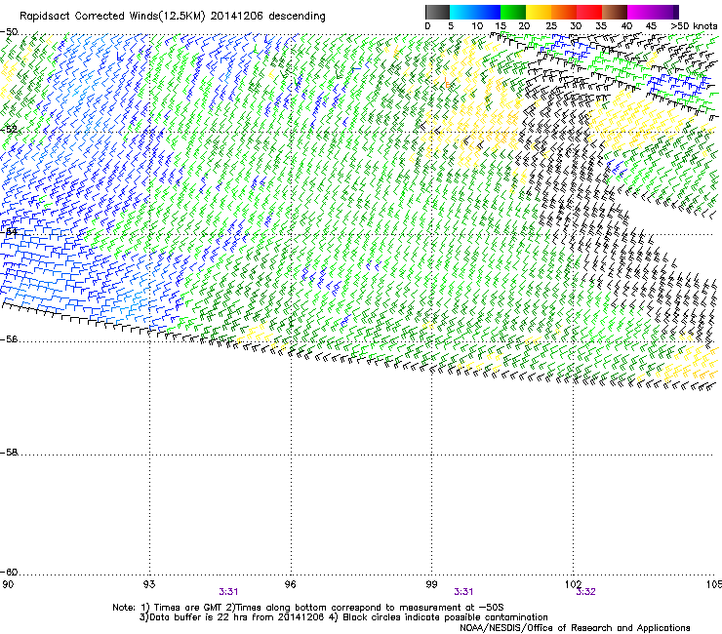722x634 pixels.
Task: Click the '3:31' time stamp between 93 and 96
Action: click(x=228, y=592)
